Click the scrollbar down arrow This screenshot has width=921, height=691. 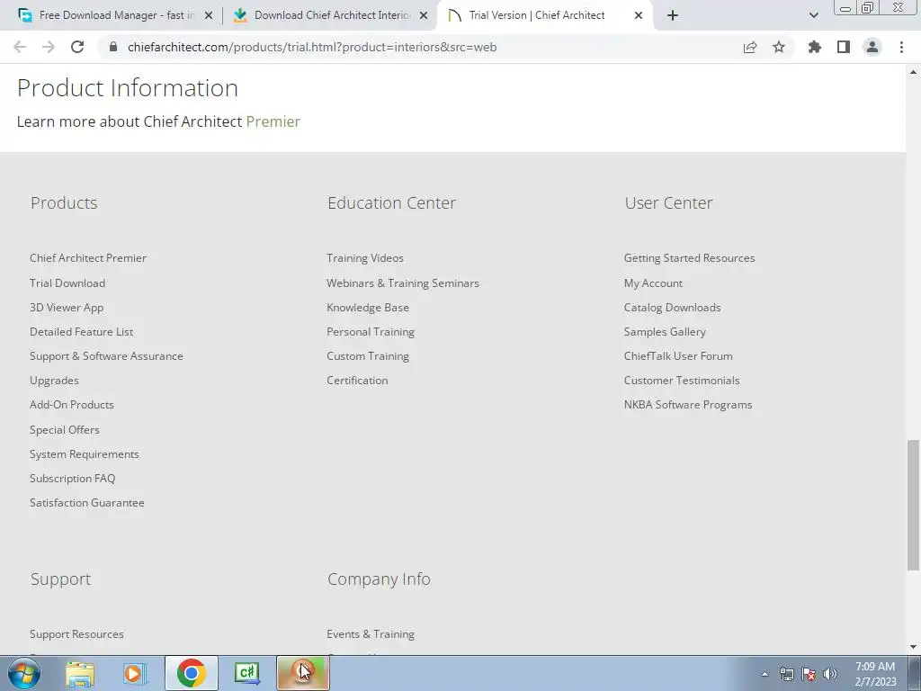(913, 647)
